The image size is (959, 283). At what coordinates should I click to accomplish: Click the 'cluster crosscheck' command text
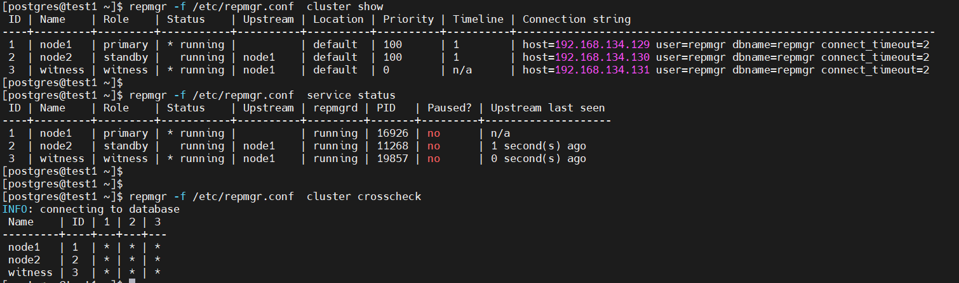(364, 197)
